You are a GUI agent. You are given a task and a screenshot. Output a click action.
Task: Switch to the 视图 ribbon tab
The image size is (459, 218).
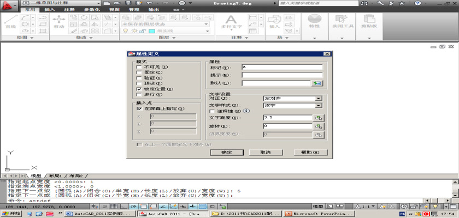tap(114, 10)
